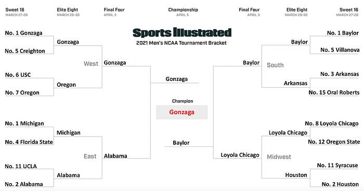
Task: Select the red Gonzaga champion box
Action: (x=182, y=112)
